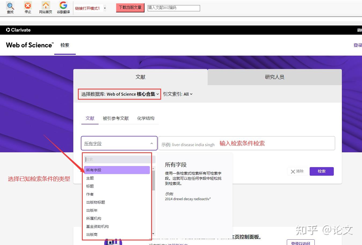
Task: Click the 检索 search button
Action: (321, 171)
